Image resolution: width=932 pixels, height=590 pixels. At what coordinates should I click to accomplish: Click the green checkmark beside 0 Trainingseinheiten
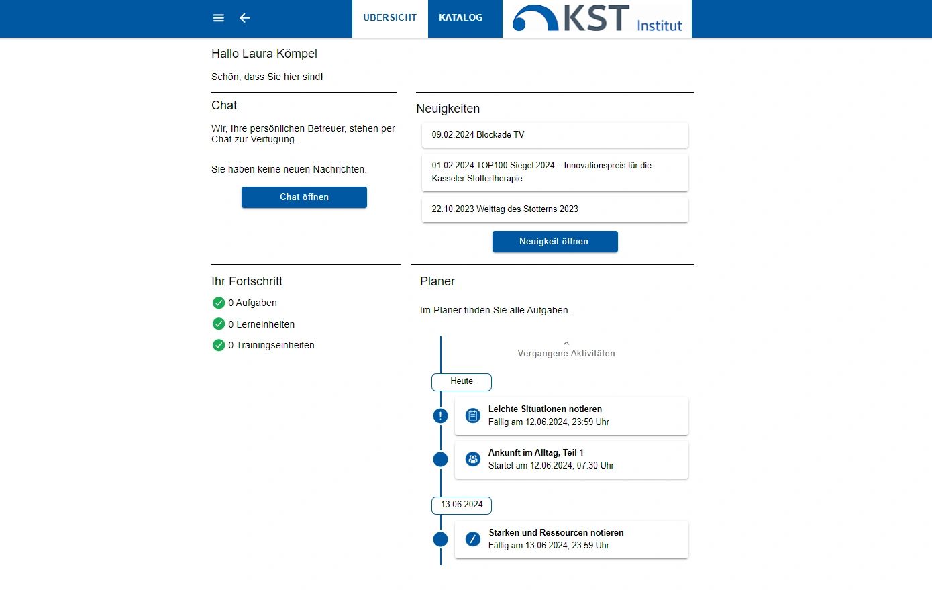click(219, 345)
